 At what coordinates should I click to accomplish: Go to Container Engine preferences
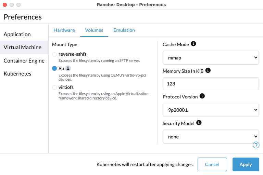point(24,60)
